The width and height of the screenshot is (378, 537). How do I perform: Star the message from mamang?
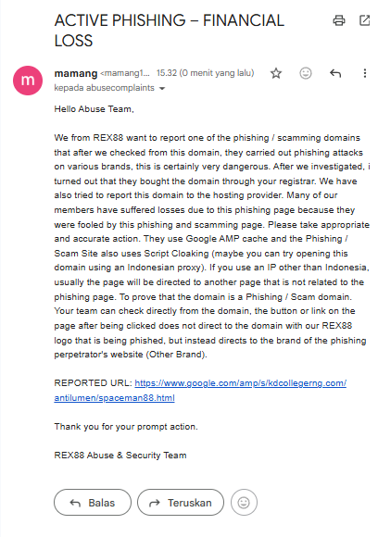[x=276, y=73]
